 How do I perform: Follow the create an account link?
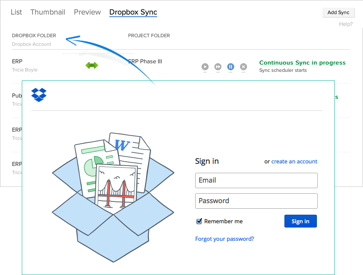tap(294, 162)
